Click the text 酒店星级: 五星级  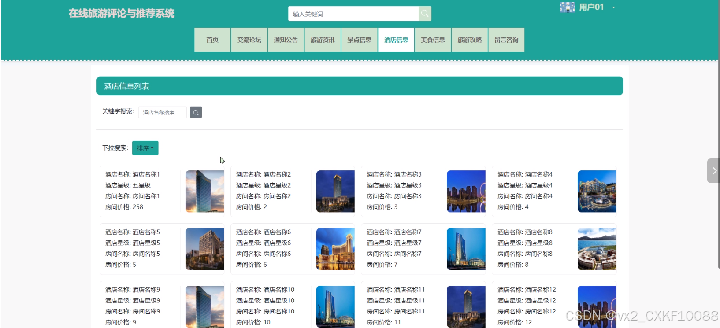(128, 185)
